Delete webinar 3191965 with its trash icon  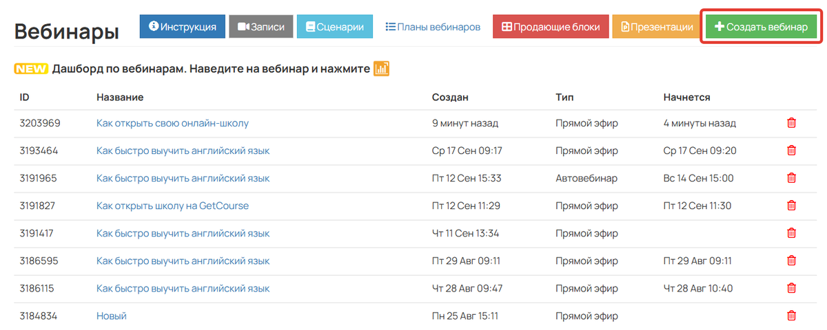791,178
